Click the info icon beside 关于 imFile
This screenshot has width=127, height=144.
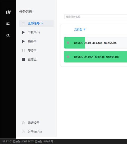click(23, 132)
